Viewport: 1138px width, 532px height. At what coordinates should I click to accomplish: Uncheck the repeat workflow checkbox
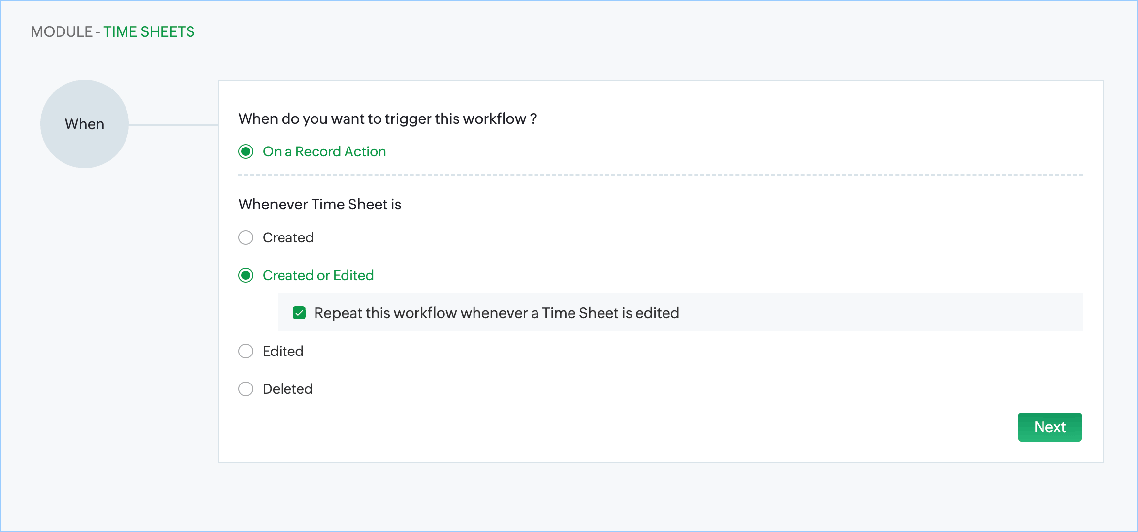[299, 313]
